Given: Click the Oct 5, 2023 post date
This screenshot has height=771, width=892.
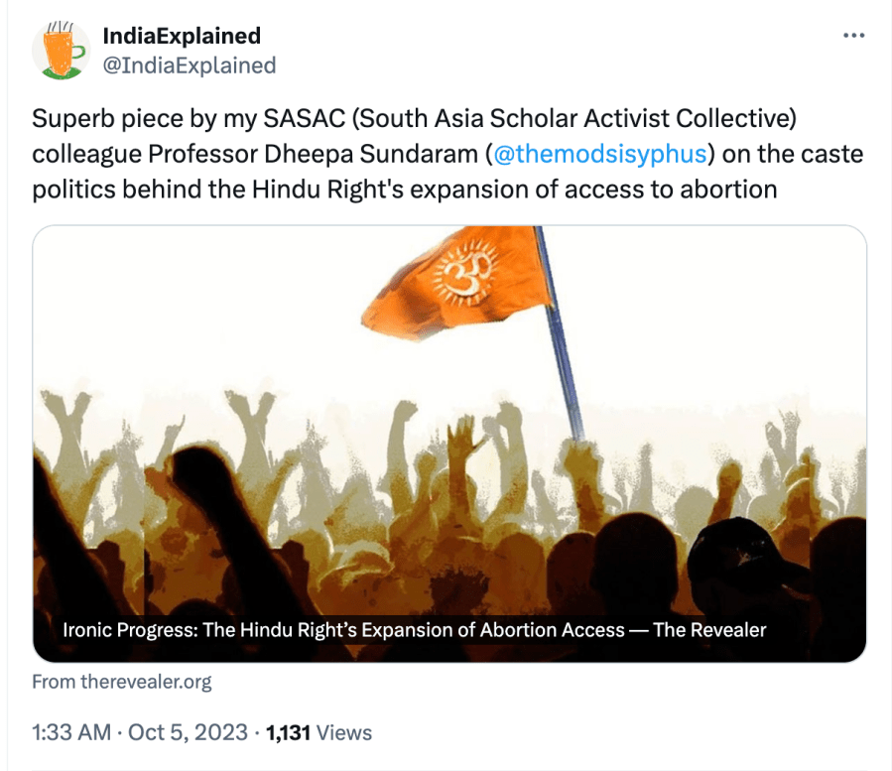Looking at the screenshot, I should point(189,732).
